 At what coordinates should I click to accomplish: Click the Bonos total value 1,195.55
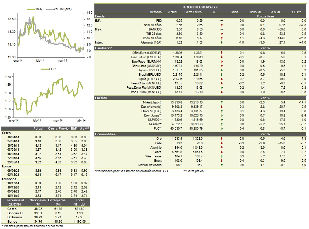[80, 221]
